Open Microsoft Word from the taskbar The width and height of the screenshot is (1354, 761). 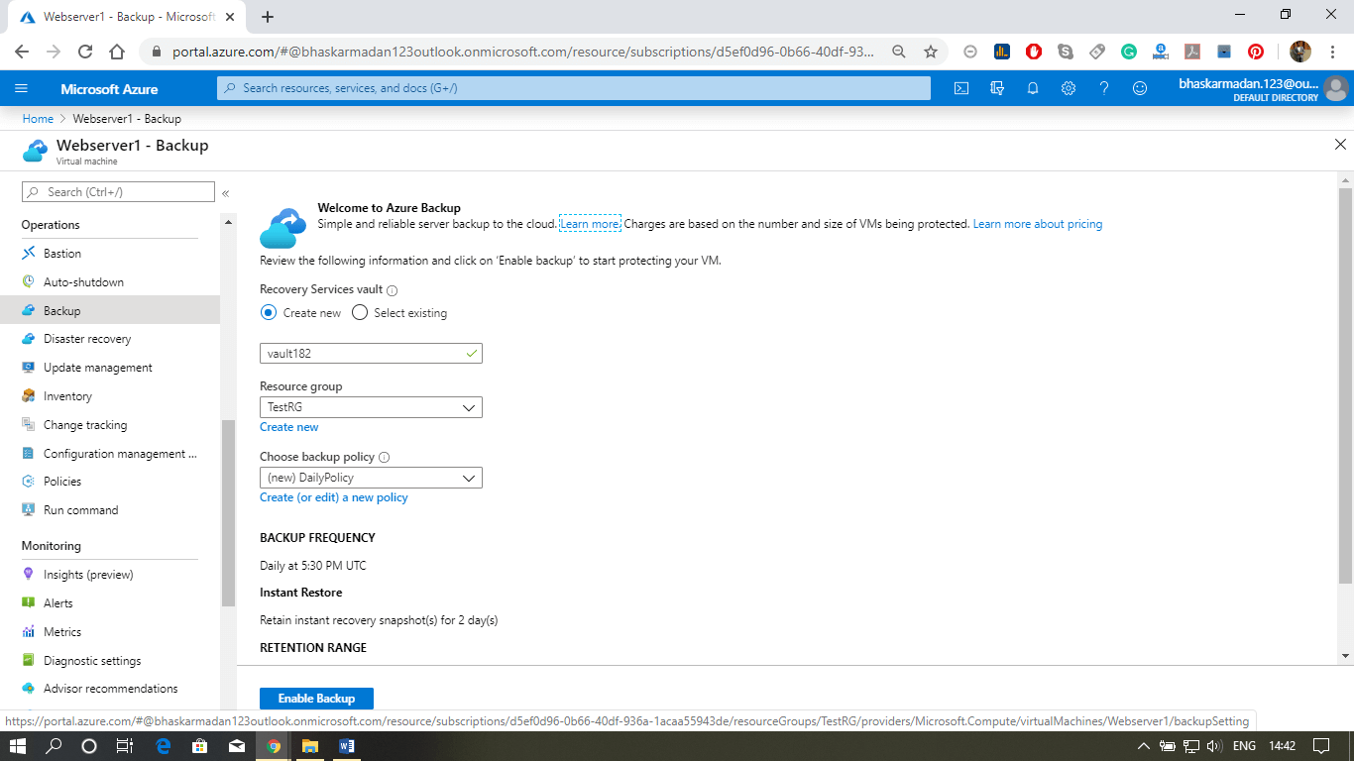click(345, 745)
